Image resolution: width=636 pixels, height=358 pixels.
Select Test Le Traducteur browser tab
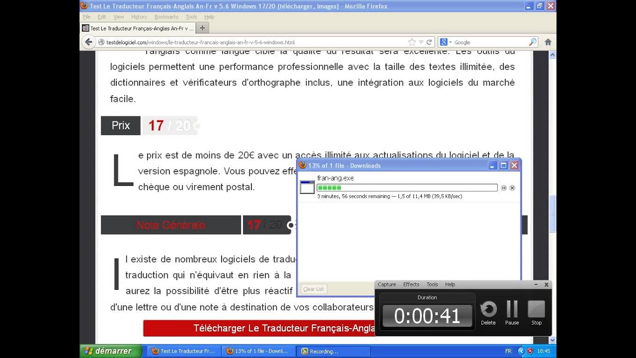pos(138,28)
